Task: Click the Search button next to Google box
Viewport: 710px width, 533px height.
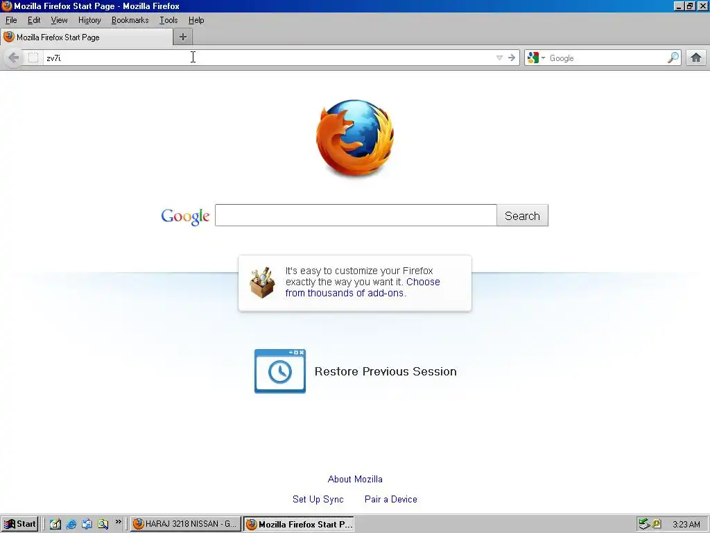Action: click(523, 215)
